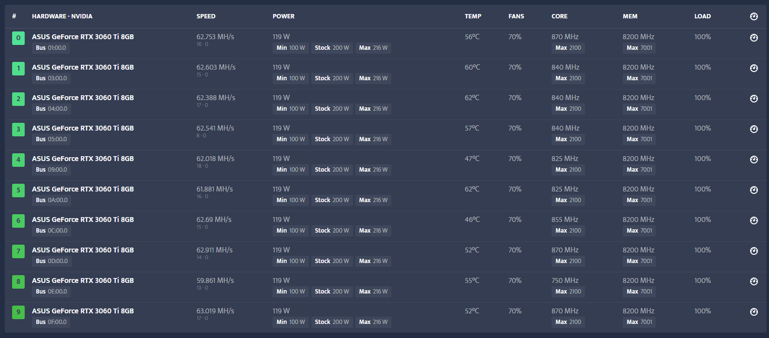This screenshot has width=769, height=338.
Task: Select the Bus 0D:00.0 tag
Action: click(52, 261)
